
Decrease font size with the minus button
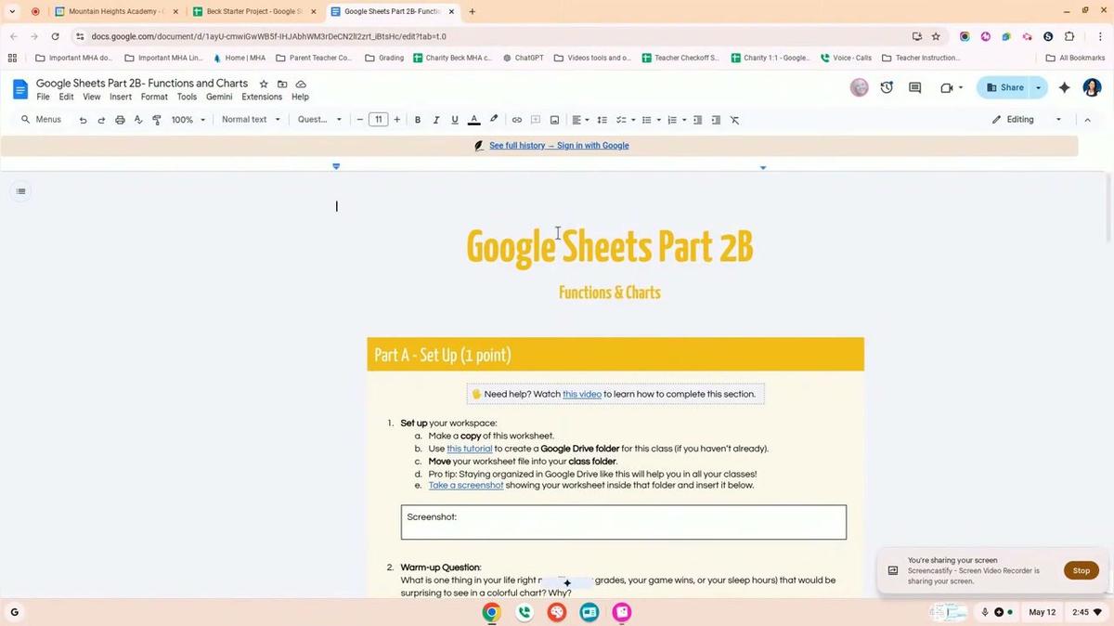pyautogui.click(x=359, y=120)
